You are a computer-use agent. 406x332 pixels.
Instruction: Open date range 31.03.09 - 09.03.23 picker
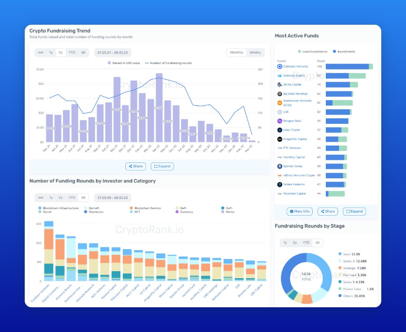(x=113, y=197)
